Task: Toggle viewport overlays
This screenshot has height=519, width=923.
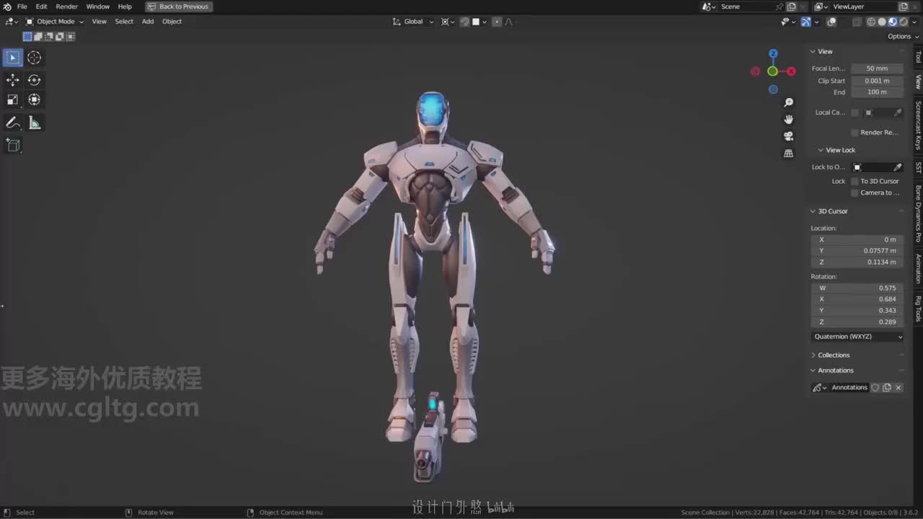Action: point(831,22)
